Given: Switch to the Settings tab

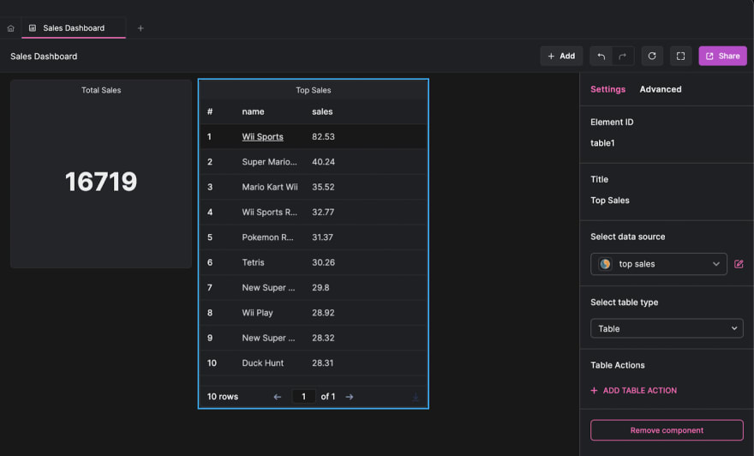Looking at the screenshot, I should point(607,89).
